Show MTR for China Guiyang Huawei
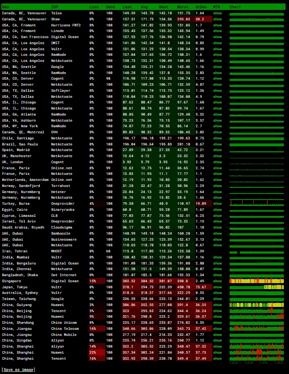Viewport: 289px width, 374px height. click(x=218, y=305)
